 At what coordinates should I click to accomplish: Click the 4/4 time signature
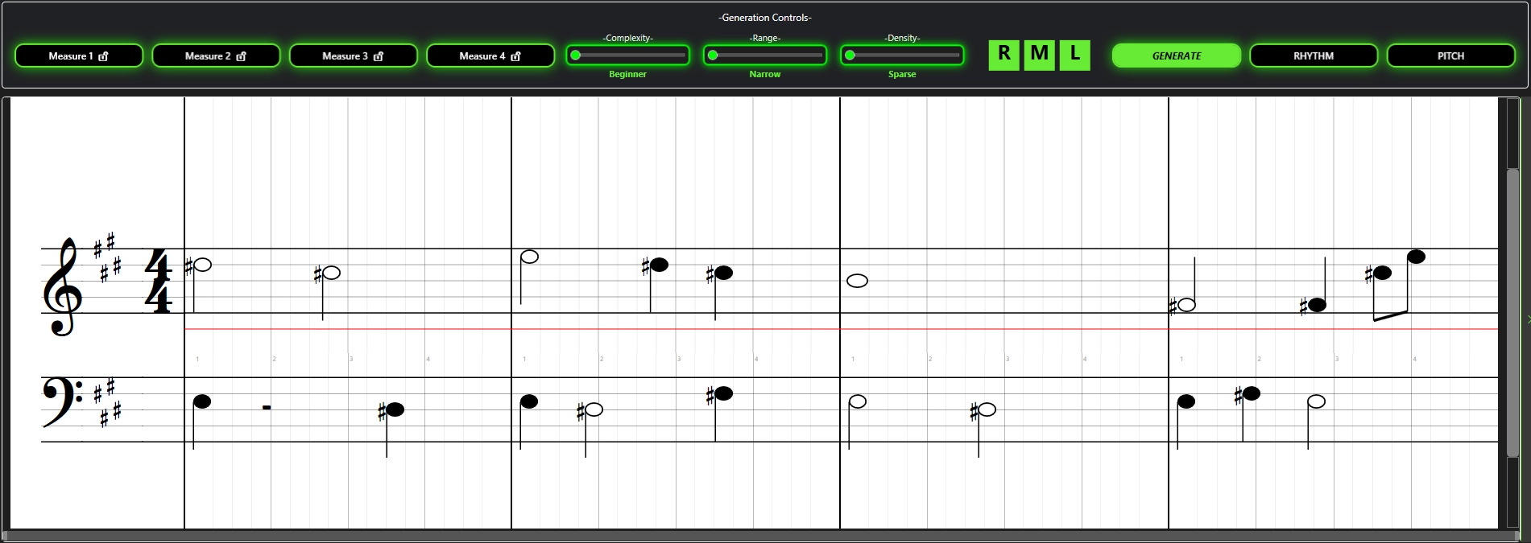click(x=158, y=281)
